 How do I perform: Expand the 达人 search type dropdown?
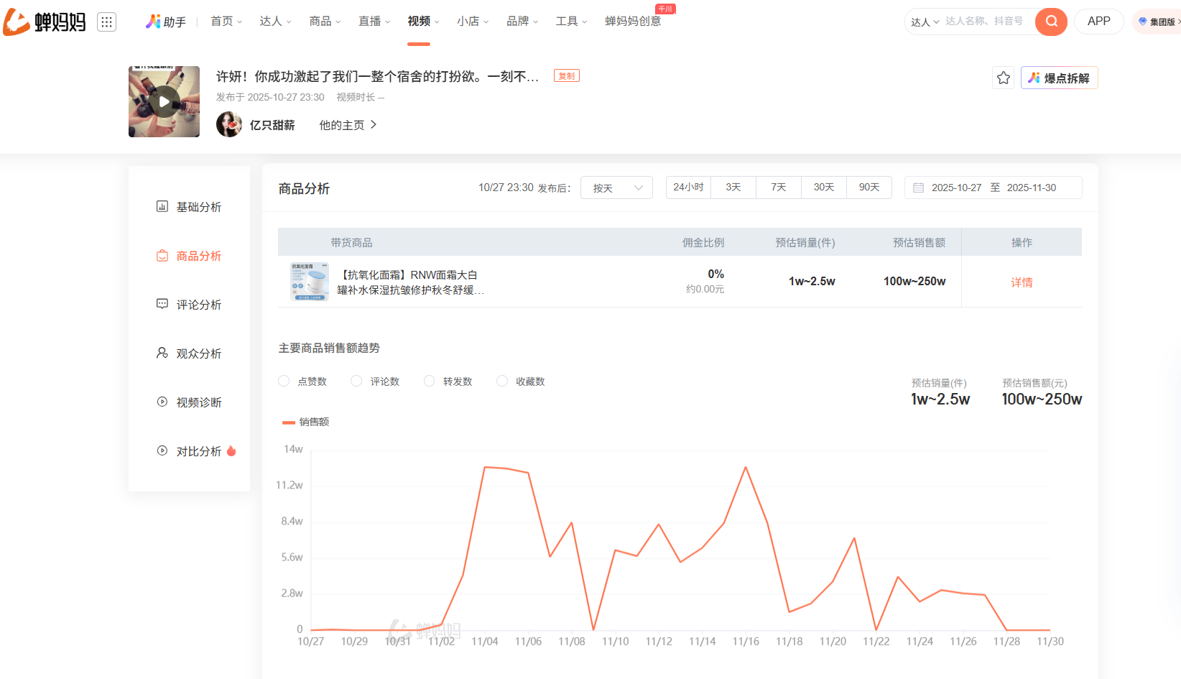click(925, 22)
